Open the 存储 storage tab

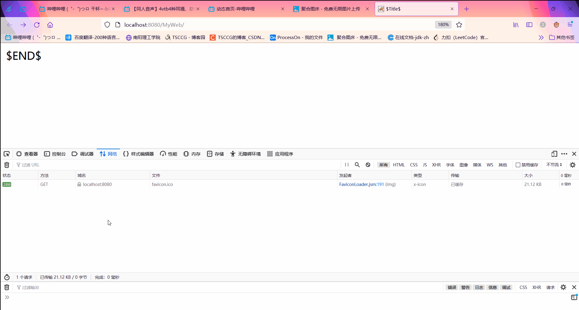215,154
